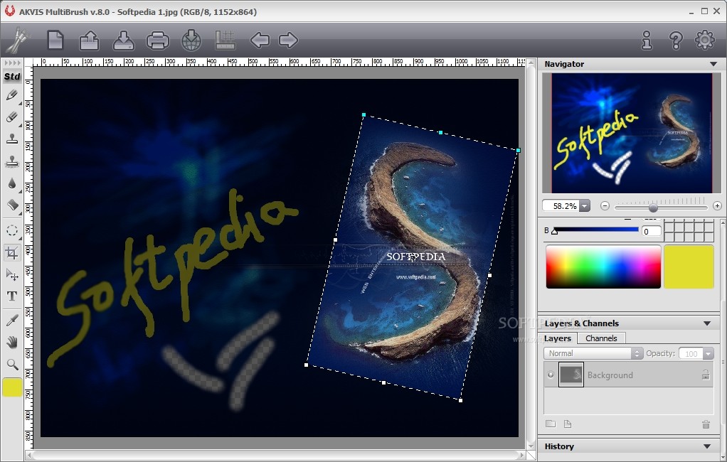Open Help with the question mark icon
The height and width of the screenshot is (462, 727).
tap(676, 41)
